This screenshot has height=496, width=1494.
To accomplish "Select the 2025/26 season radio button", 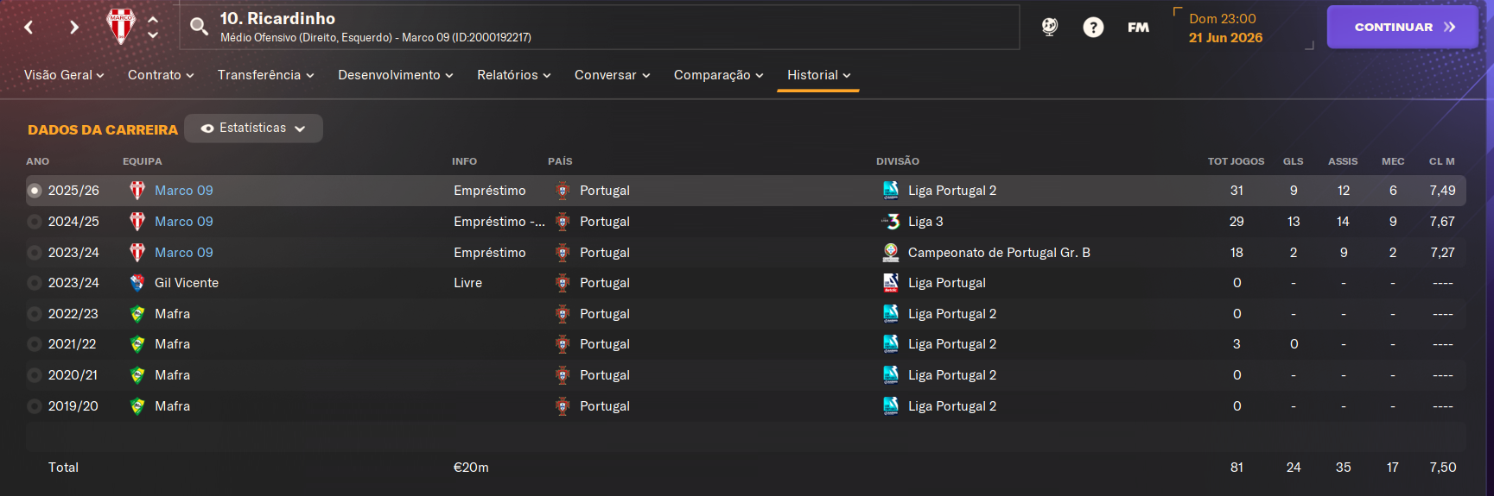I will coord(35,191).
